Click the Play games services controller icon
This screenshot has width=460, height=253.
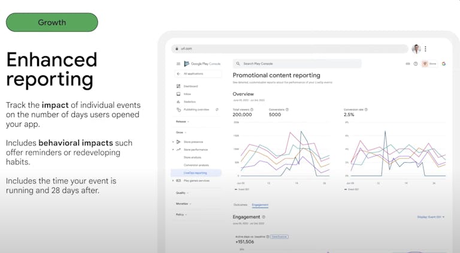[178, 181]
